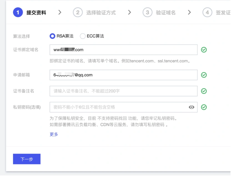Select the ECC算法 radio button
The height and width of the screenshot is (176, 231).
(x=83, y=36)
